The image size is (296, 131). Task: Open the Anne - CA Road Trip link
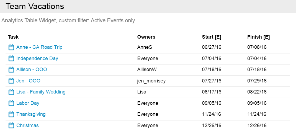point(39,47)
